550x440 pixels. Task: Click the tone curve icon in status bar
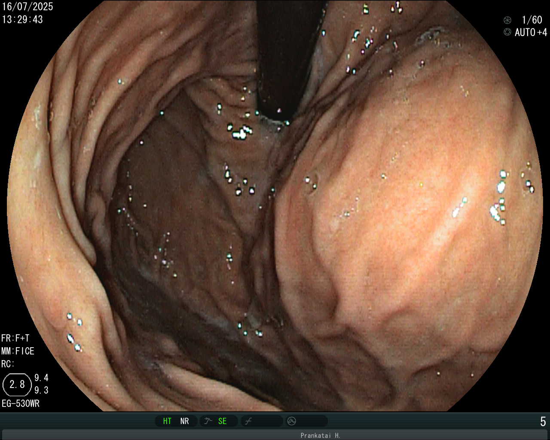coord(248,422)
